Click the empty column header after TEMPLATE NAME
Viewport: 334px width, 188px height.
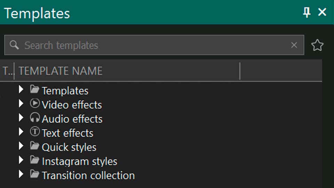tap(281, 71)
